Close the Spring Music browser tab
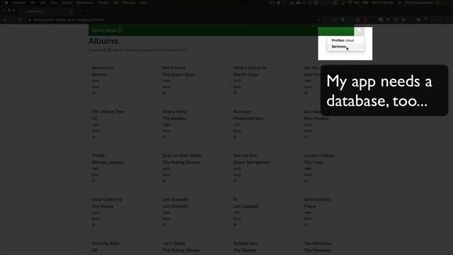The image size is (453, 255). [x=71, y=11]
